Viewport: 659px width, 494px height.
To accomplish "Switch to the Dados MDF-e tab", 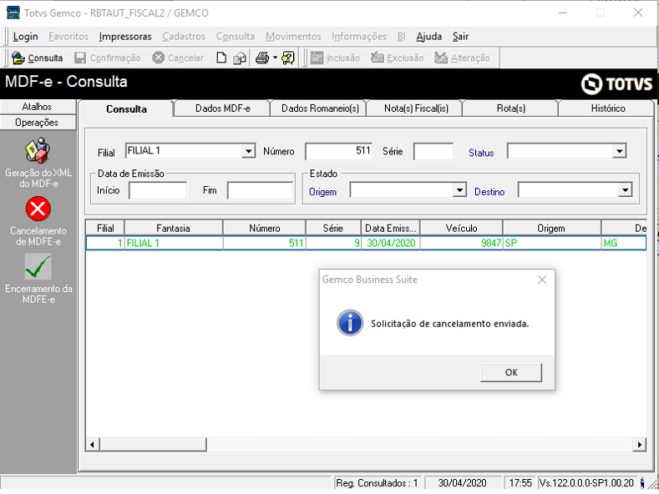I will pos(223,108).
